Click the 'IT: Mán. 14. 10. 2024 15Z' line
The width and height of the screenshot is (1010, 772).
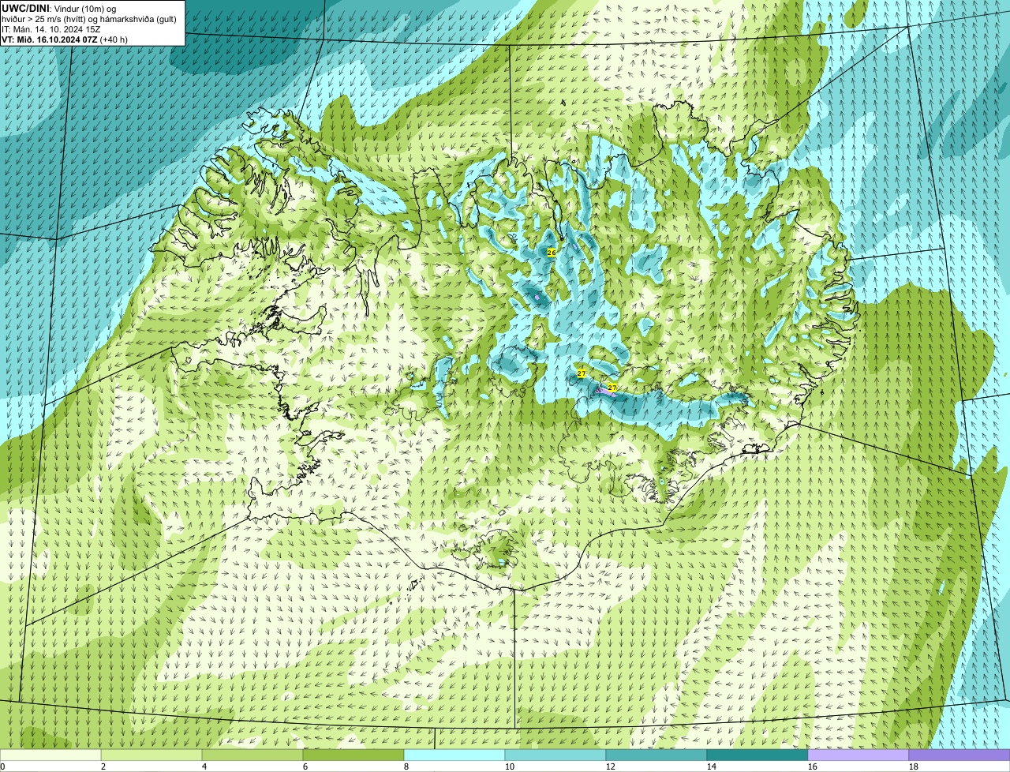tap(50, 29)
